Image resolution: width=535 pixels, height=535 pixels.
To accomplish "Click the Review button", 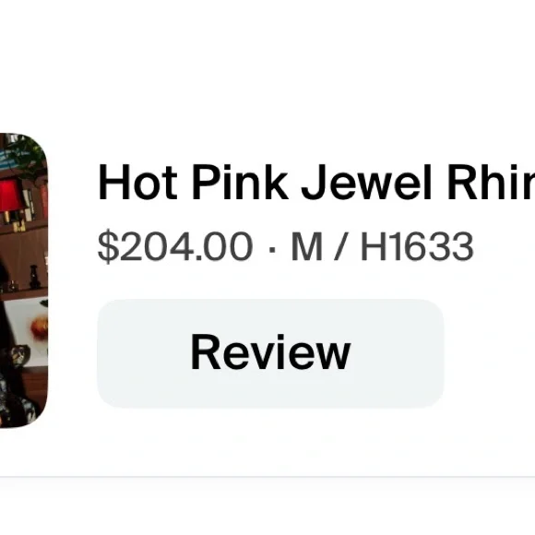I will [270, 353].
